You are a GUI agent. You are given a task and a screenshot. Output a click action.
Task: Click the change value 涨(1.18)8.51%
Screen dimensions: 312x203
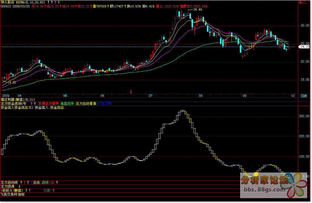(x=167, y=6)
